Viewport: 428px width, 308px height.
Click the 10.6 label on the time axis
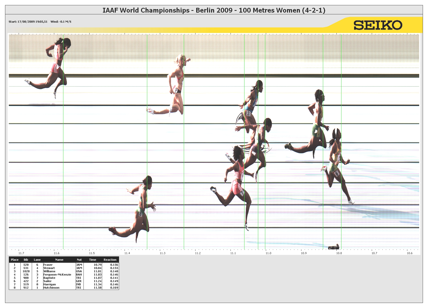coord(410,253)
